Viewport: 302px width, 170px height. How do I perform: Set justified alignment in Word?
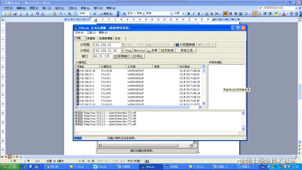[x=225, y=13]
